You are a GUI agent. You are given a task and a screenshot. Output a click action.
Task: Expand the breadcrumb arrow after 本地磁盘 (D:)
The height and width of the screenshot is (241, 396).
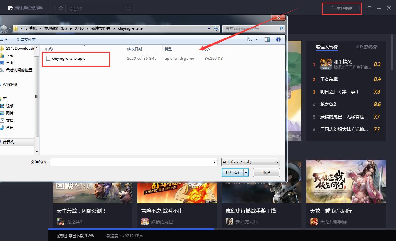[x=71, y=28]
